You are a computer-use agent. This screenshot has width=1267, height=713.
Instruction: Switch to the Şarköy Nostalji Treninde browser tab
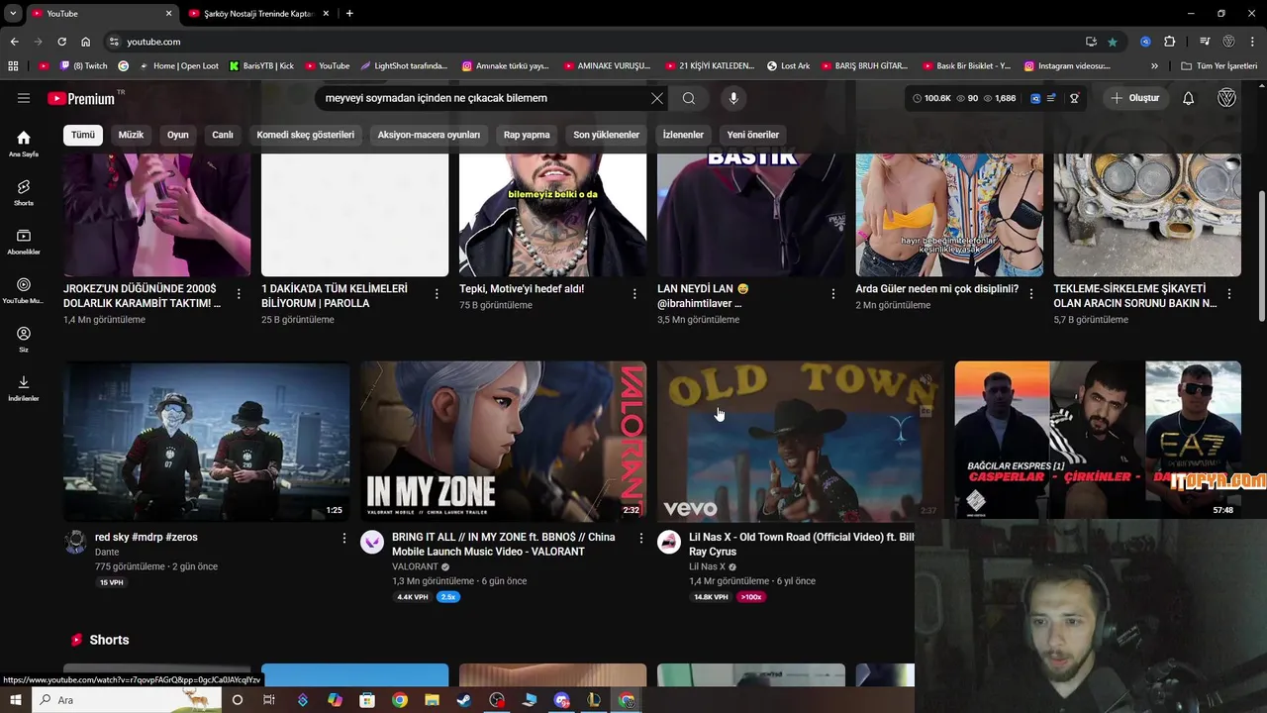(257, 14)
